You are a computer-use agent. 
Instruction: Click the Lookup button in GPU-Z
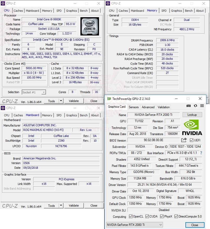point(192,115)
